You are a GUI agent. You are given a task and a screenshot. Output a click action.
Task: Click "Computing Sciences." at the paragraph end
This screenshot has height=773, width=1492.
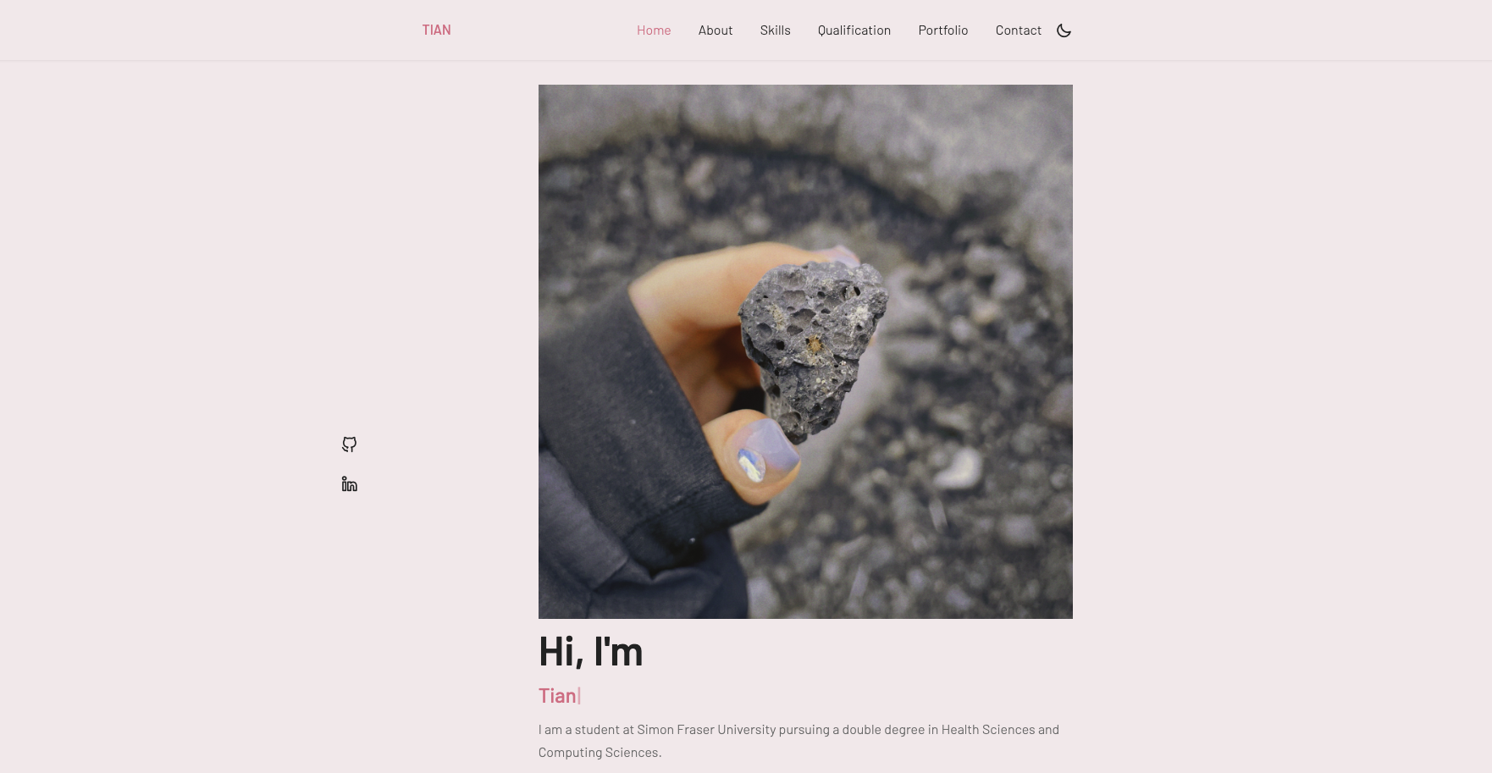600,753
